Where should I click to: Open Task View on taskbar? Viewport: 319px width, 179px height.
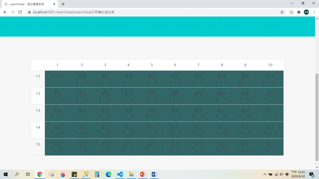pyautogui.click(x=28, y=174)
